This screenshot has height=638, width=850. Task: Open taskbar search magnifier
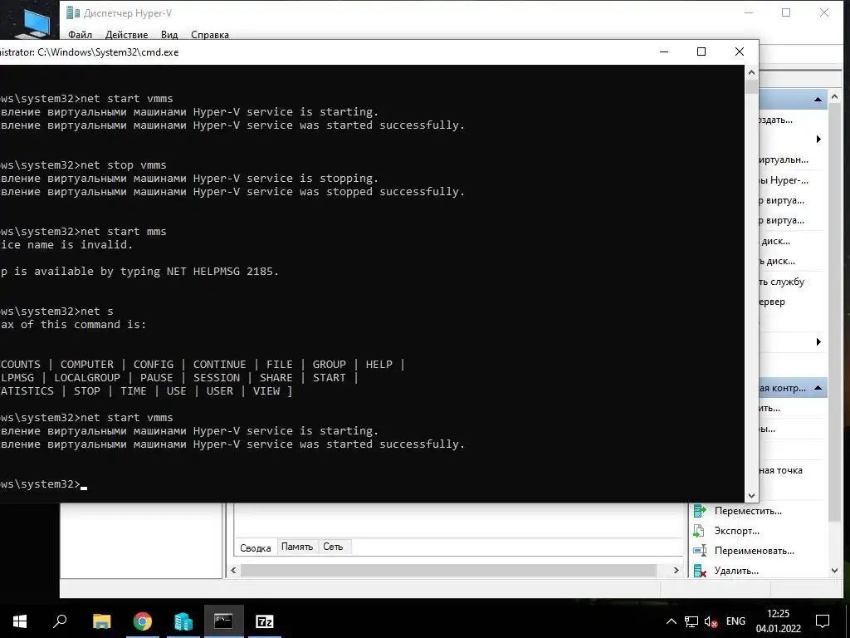[60, 621]
